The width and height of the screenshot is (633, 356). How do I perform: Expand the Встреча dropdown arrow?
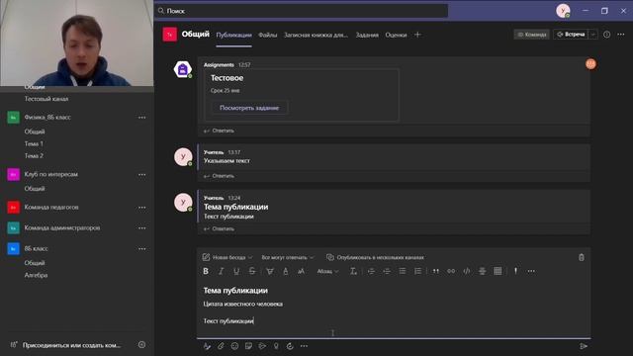tap(593, 35)
